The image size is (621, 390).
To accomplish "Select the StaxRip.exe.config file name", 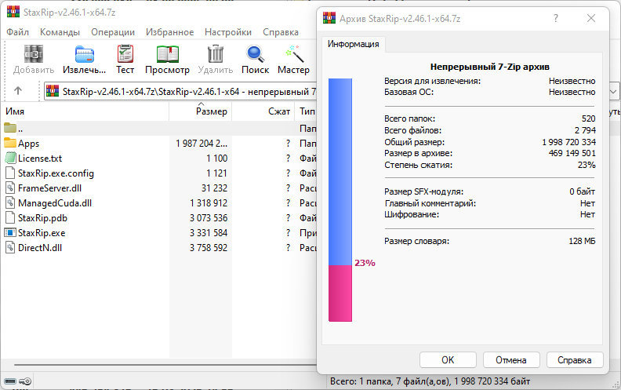I will (x=56, y=173).
